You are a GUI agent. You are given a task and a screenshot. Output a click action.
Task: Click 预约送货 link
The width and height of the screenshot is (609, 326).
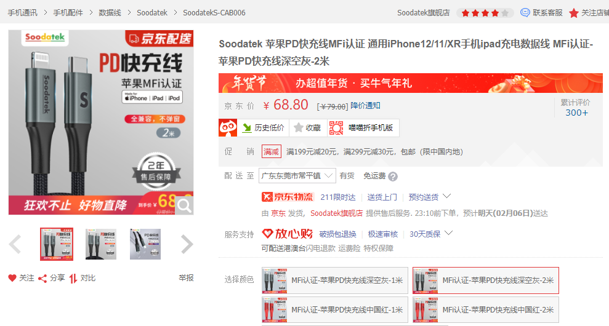point(424,197)
